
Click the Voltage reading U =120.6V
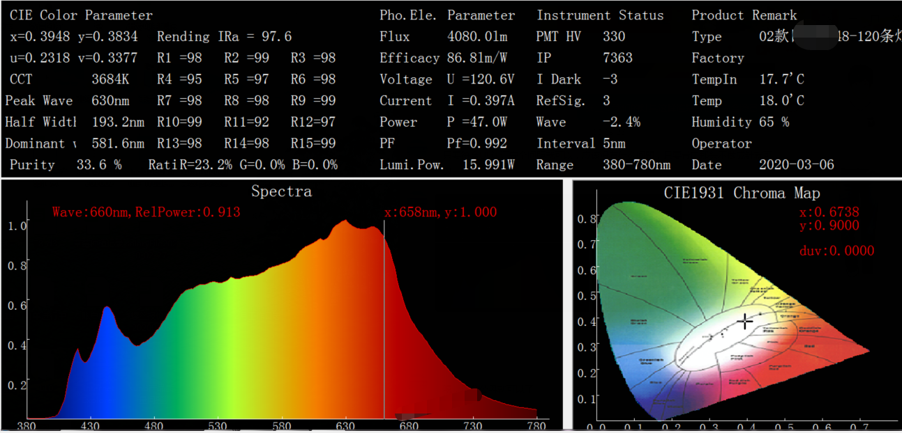pos(480,79)
